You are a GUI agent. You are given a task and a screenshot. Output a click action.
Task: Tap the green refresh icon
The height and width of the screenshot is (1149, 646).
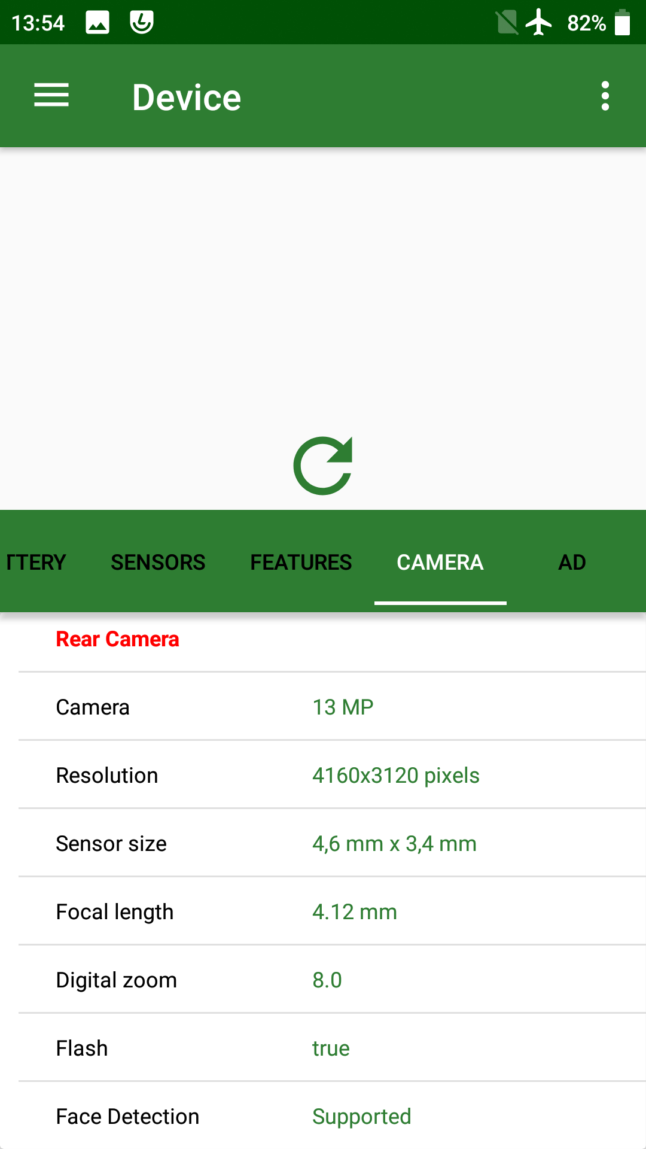(323, 466)
